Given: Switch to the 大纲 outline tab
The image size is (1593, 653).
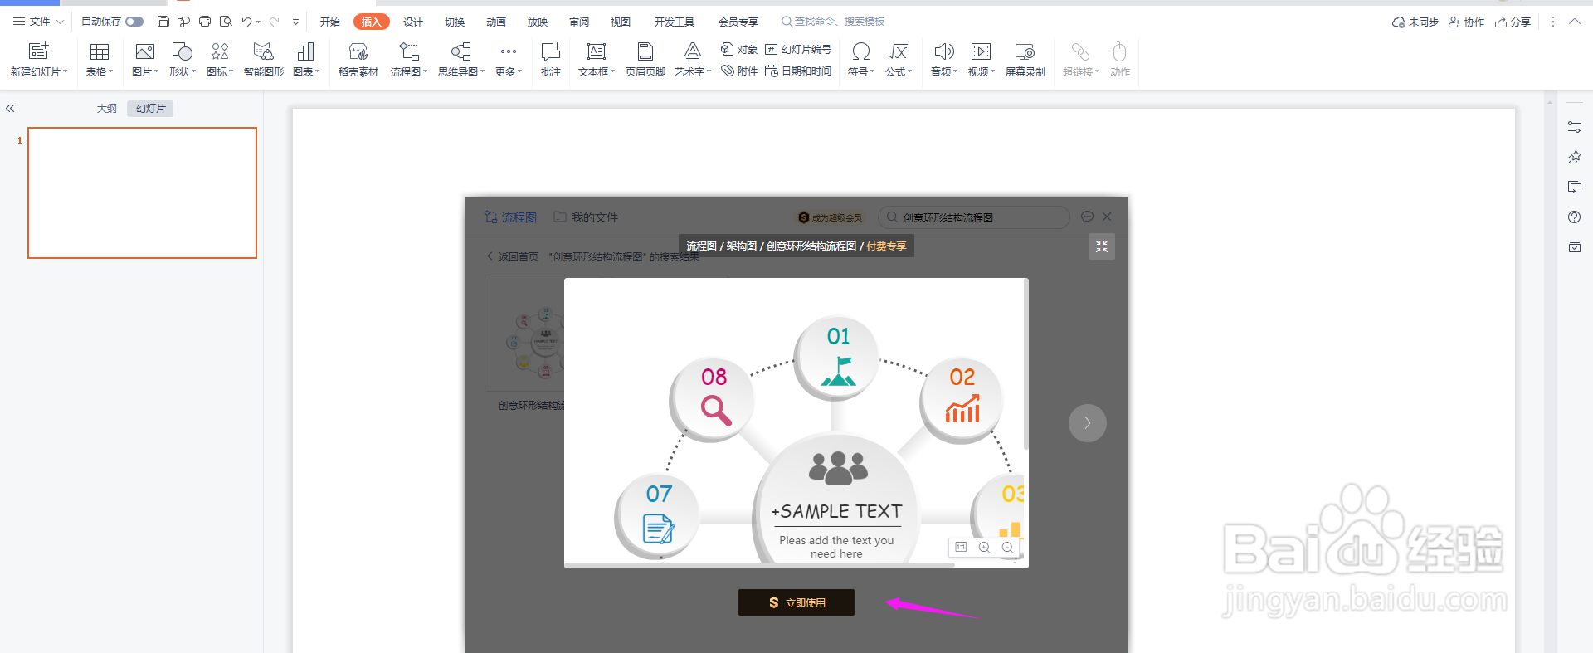Looking at the screenshot, I should coord(107,109).
